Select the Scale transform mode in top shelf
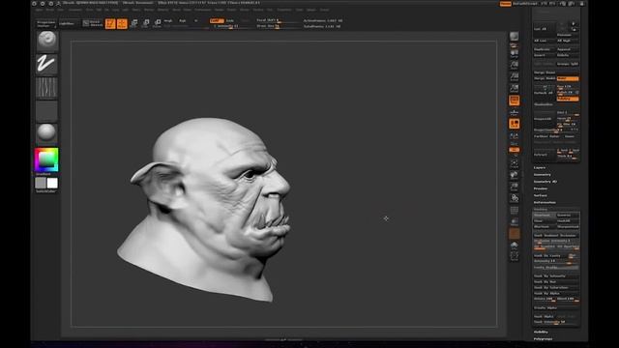The image size is (619, 348). pos(146,23)
